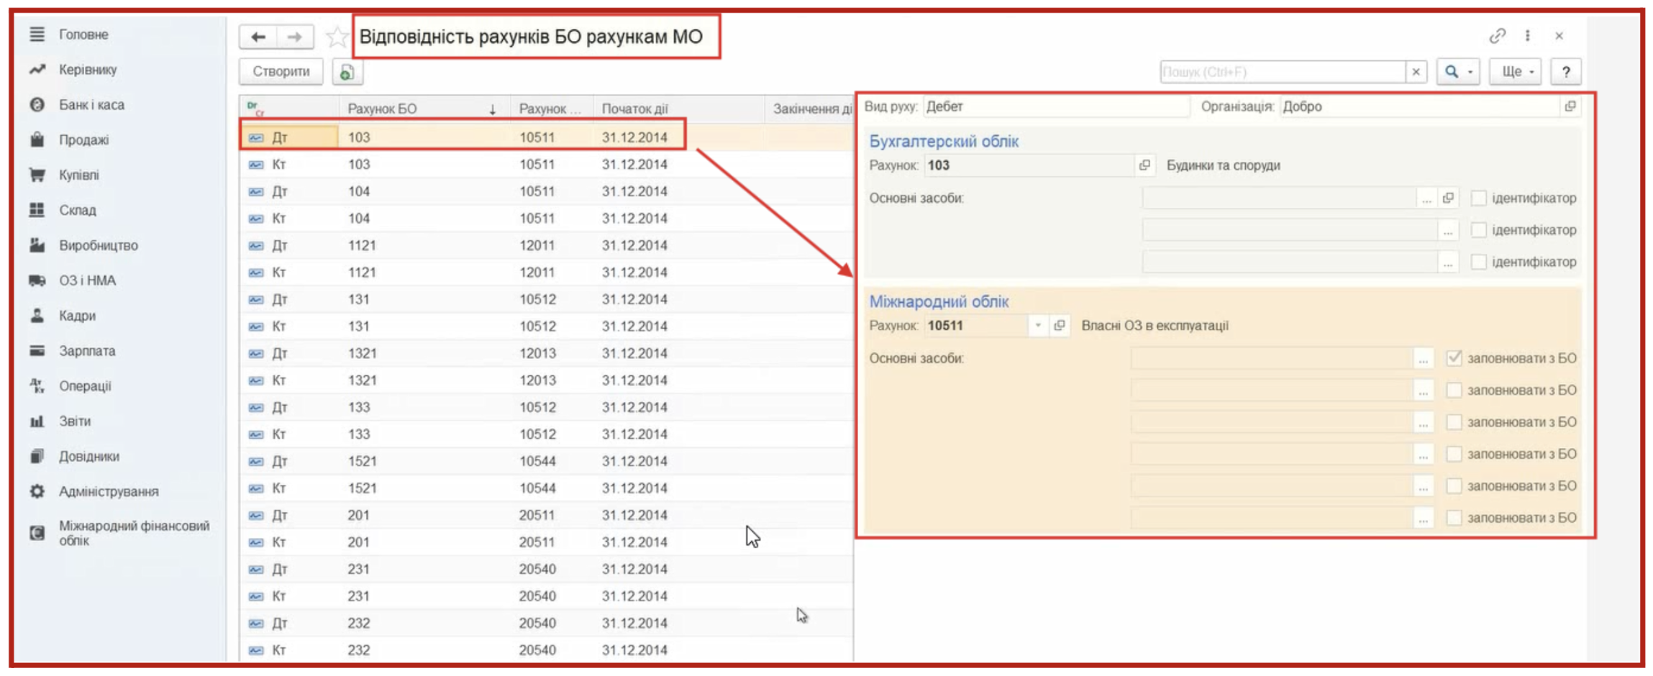Click the Початок дії column header
This screenshot has width=1653, height=676.
678,109
